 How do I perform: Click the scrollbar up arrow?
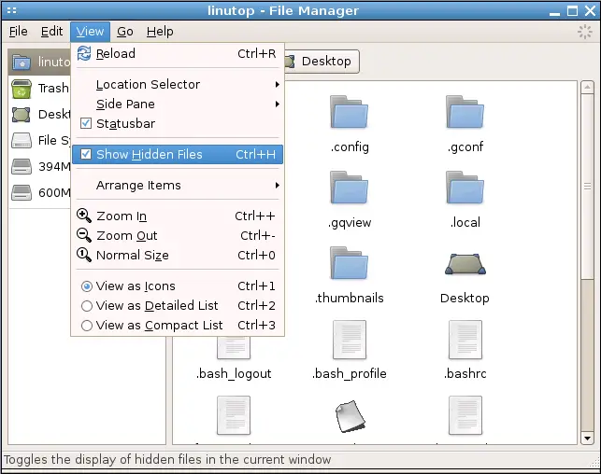[587, 87]
